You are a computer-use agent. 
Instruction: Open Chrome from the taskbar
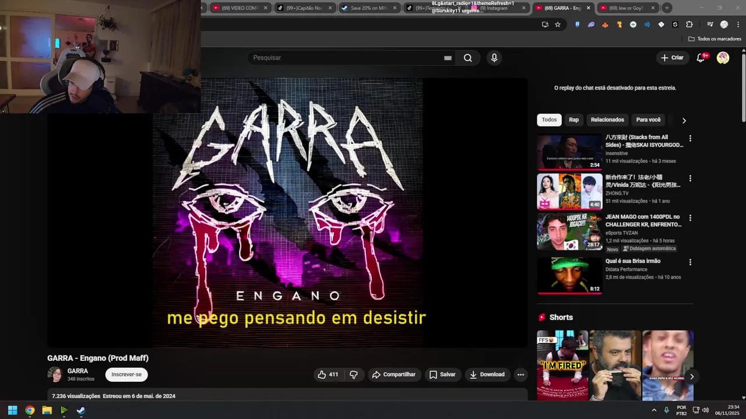point(30,410)
